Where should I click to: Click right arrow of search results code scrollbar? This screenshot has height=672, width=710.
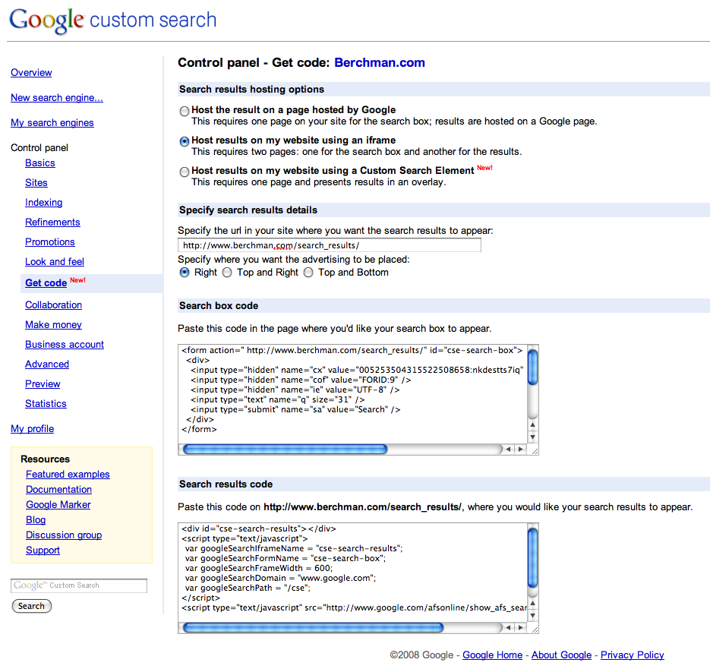pos(521,628)
